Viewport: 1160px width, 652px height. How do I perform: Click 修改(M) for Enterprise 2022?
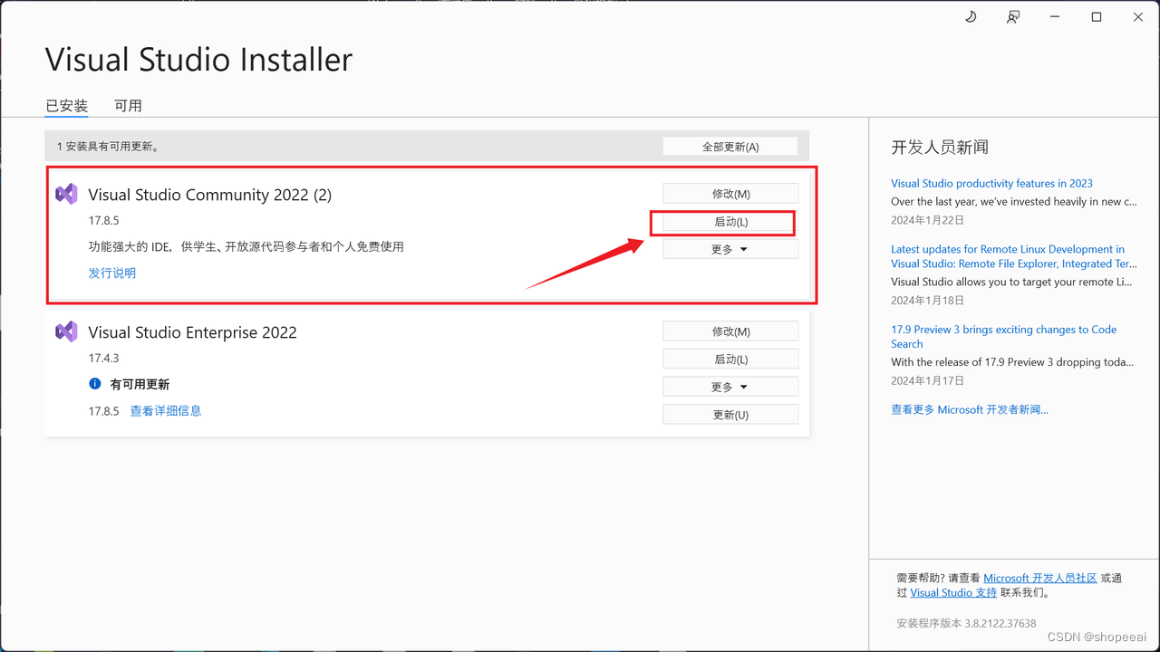click(x=730, y=331)
